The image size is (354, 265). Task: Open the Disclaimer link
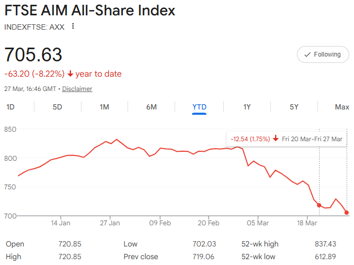pyautogui.click(x=77, y=89)
